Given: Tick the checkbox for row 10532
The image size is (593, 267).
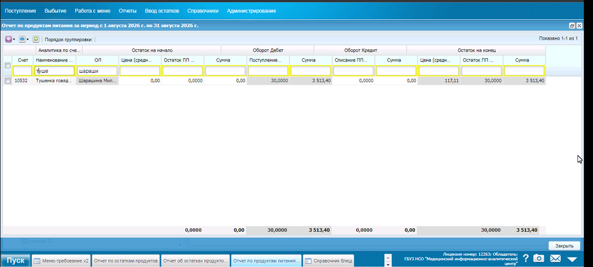Looking at the screenshot, I should pyautogui.click(x=7, y=81).
